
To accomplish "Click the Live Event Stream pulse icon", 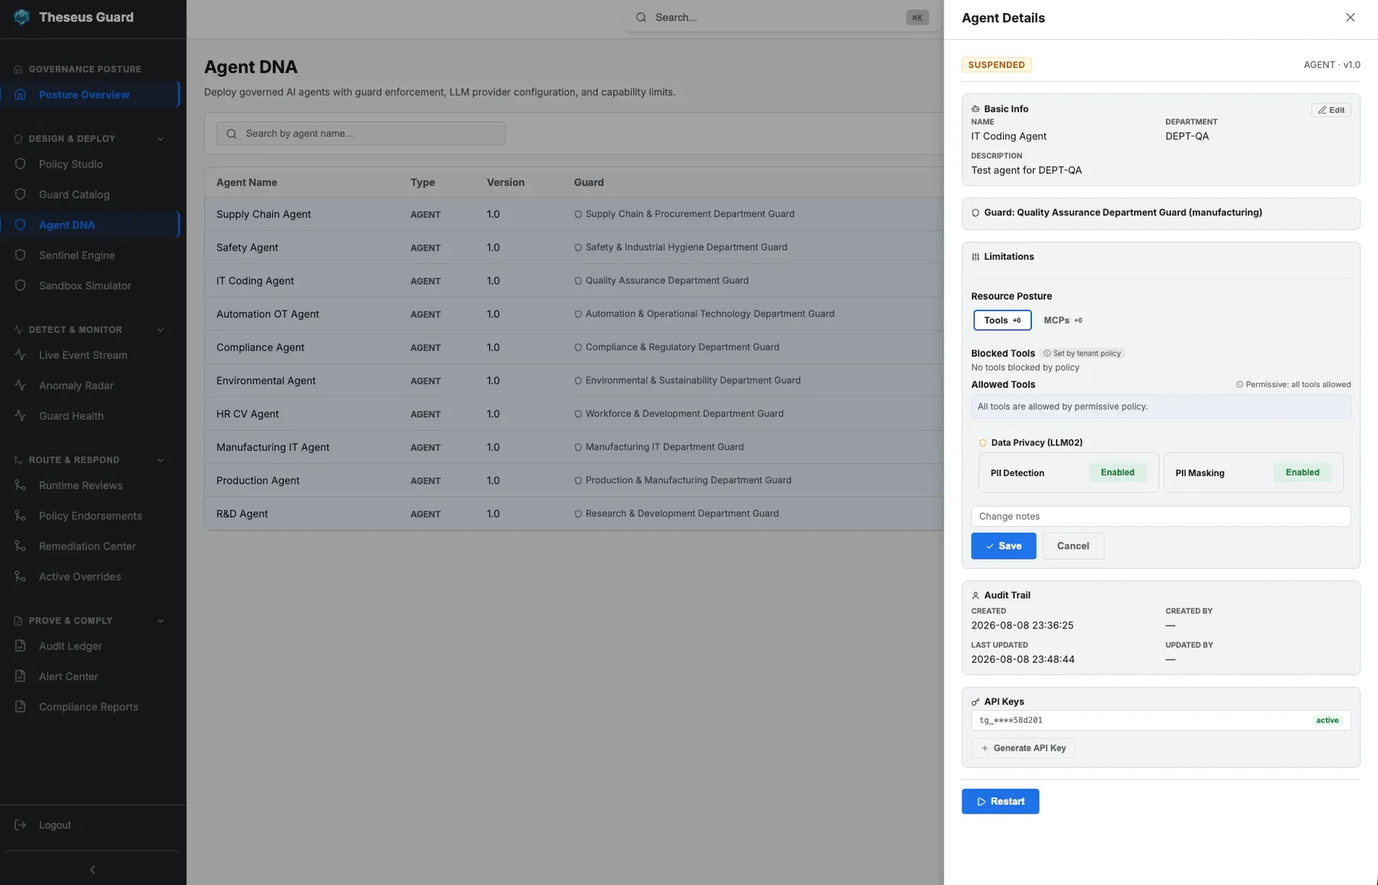I will 21,355.
